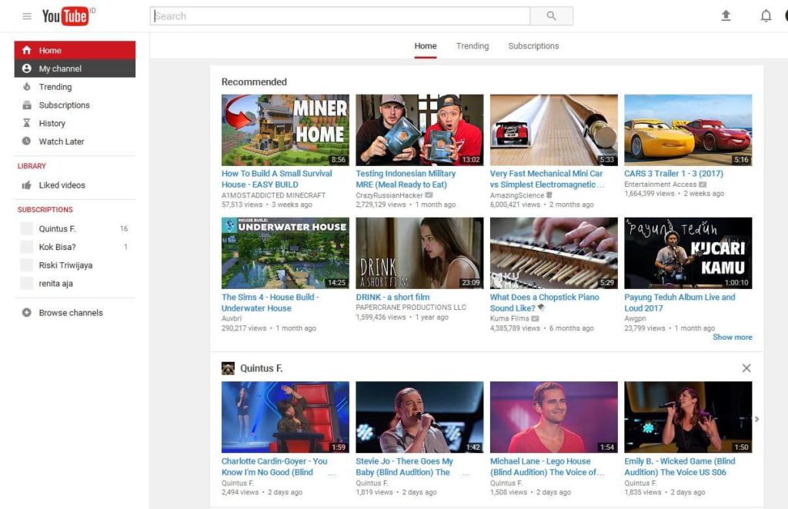Open Underwater House Sims 4 thumbnail
Image resolution: width=788 pixels, height=509 pixels.
tap(285, 253)
